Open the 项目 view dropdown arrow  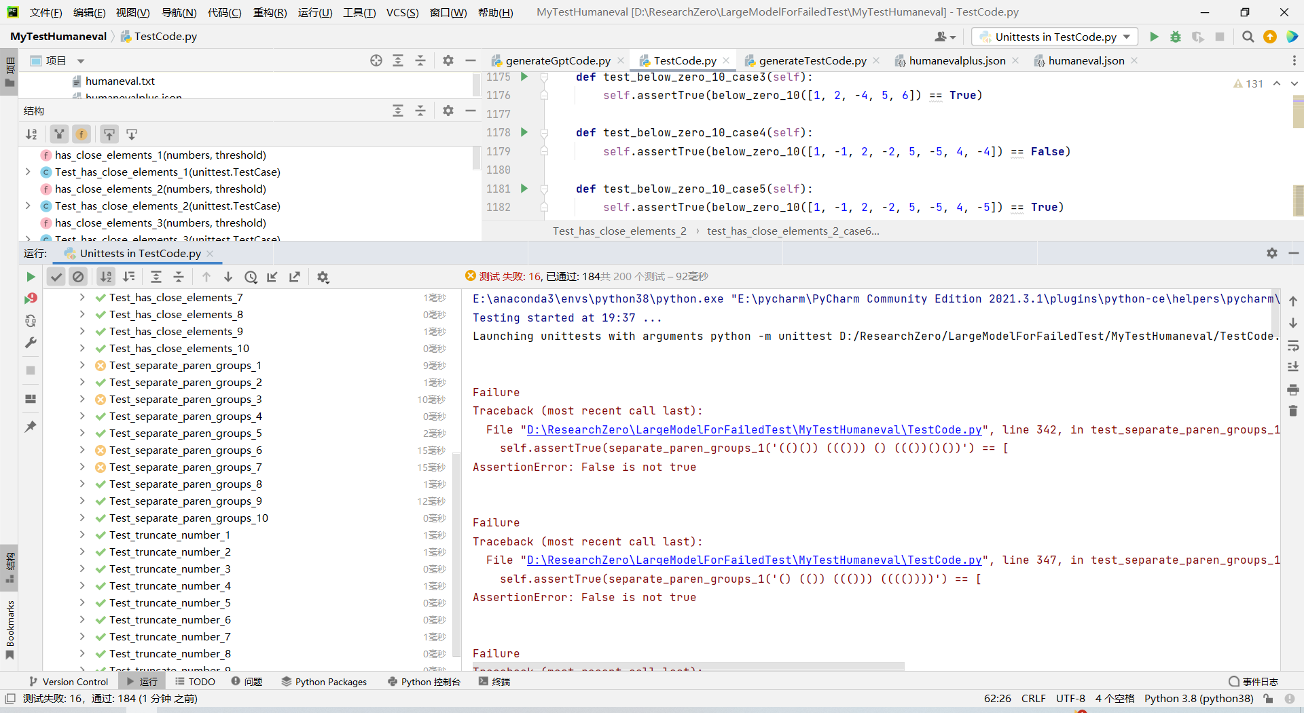tap(81, 61)
